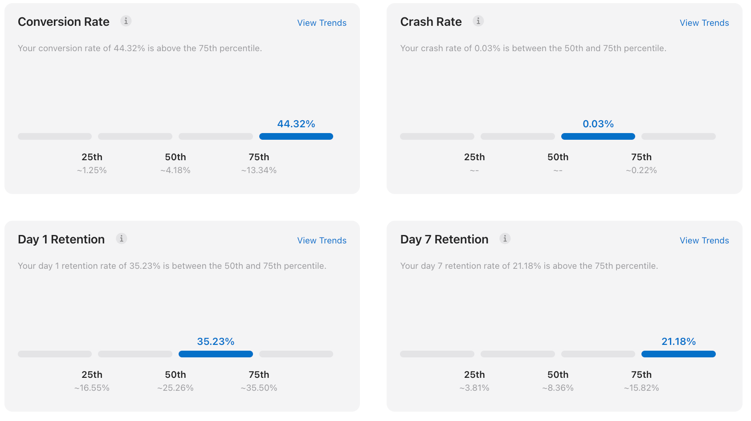751x421 pixels.
Task: Click the blue 35.23% retention bar
Action: click(x=216, y=354)
